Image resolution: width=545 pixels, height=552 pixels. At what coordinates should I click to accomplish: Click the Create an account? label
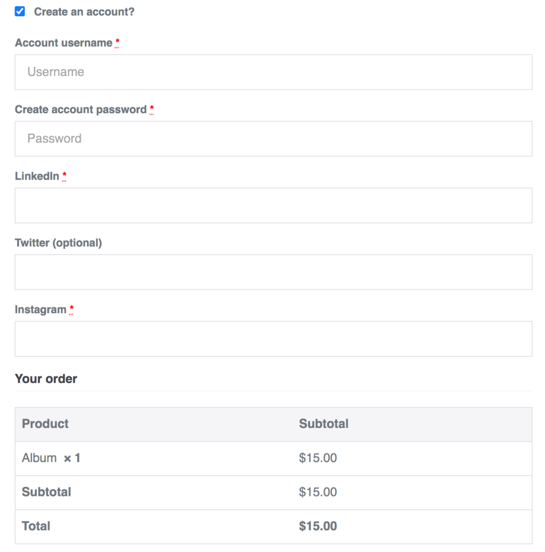coord(84,12)
